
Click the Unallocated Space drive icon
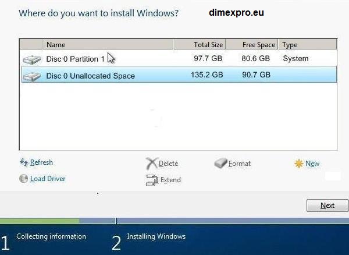[x=32, y=76]
